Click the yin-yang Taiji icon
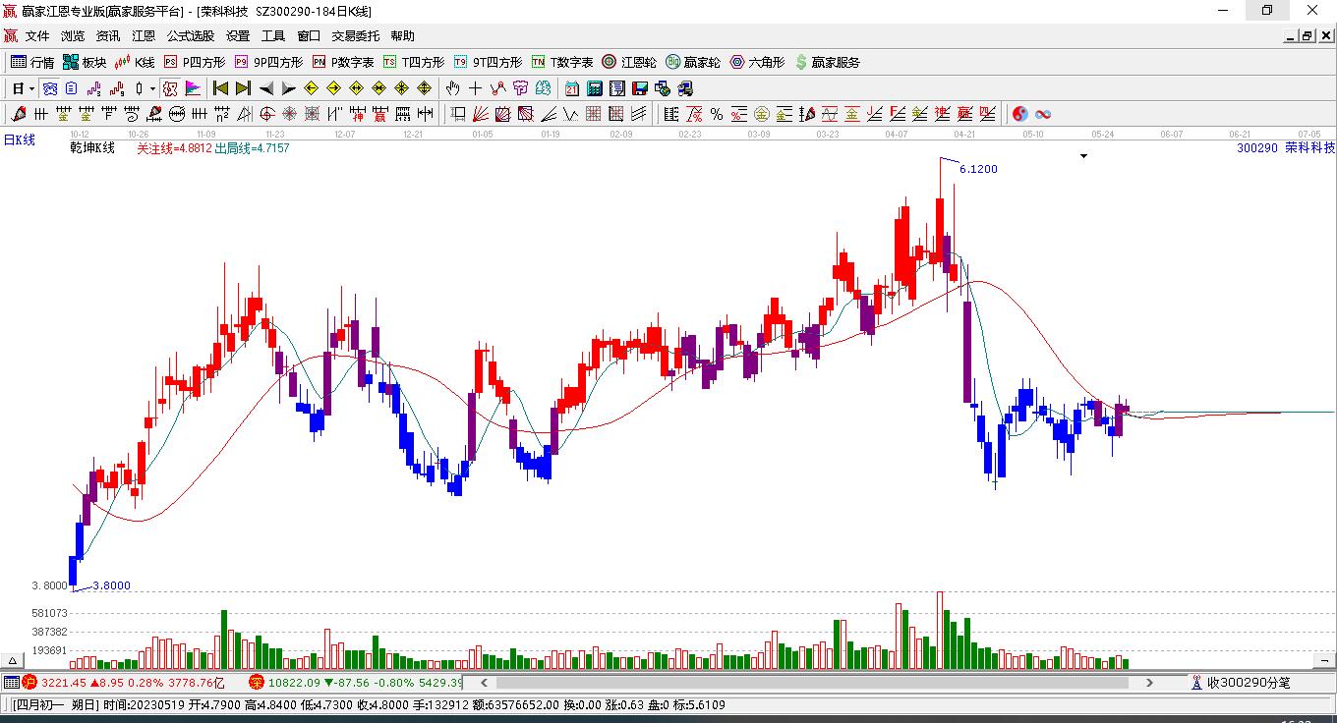 coord(1020,114)
